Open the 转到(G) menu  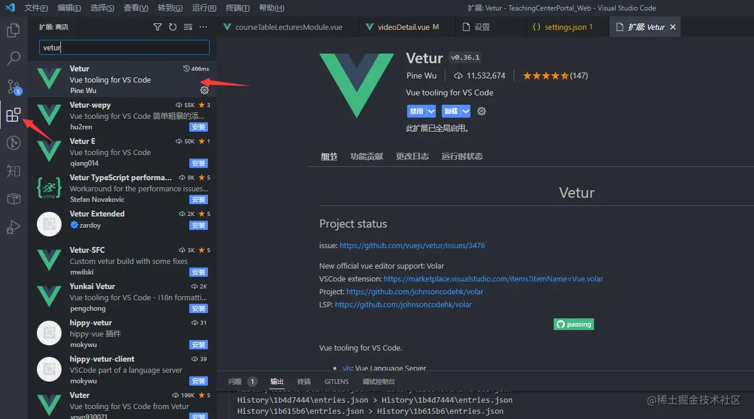click(x=170, y=8)
